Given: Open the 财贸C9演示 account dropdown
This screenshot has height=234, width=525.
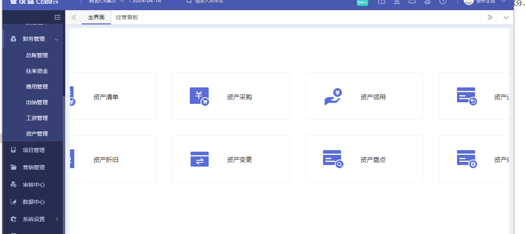Looking at the screenshot, I should click(106, 2).
